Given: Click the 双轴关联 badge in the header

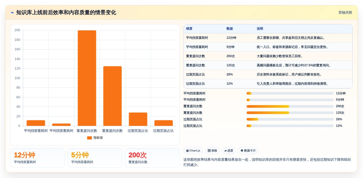Looking at the screenshot, I should point(345,13).
